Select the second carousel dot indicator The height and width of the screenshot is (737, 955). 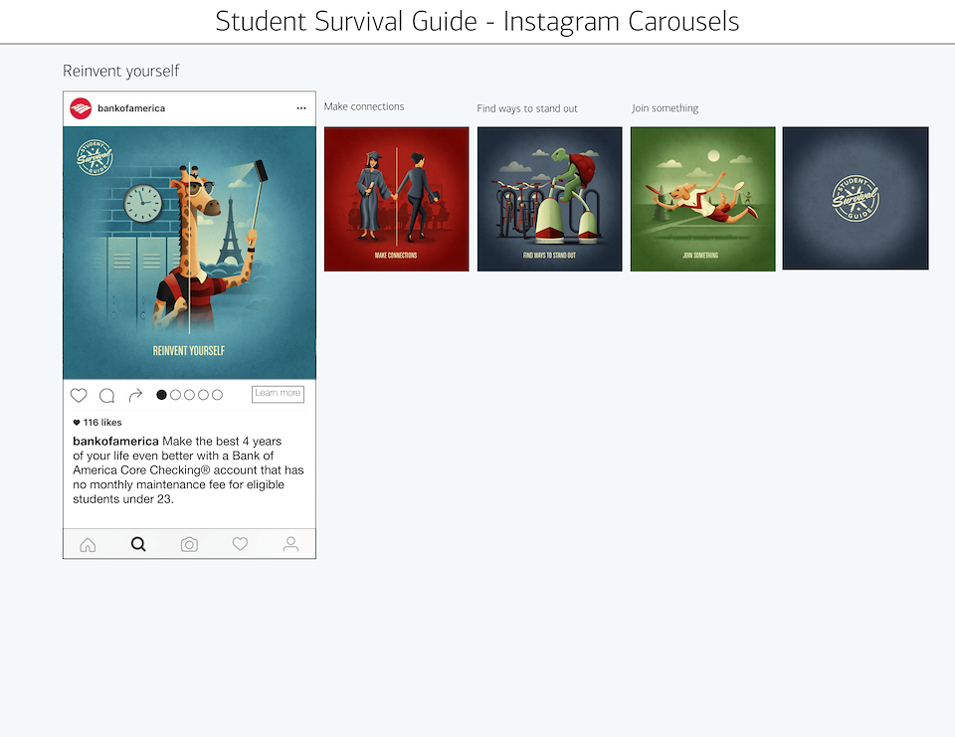(176, 395)
